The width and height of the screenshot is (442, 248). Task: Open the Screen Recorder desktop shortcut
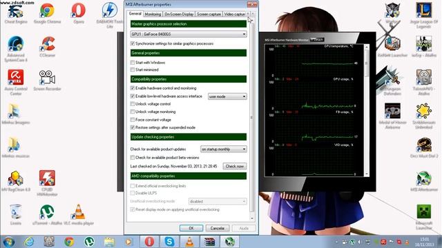47,81
